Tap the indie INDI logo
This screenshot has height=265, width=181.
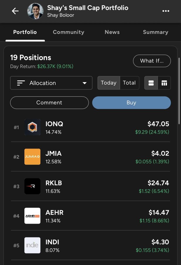click(x=32, y=245)
